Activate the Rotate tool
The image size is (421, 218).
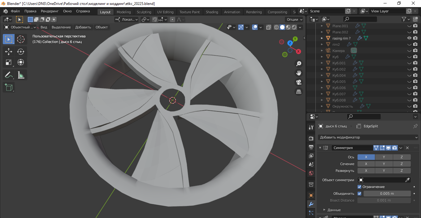tap(21, 51)
